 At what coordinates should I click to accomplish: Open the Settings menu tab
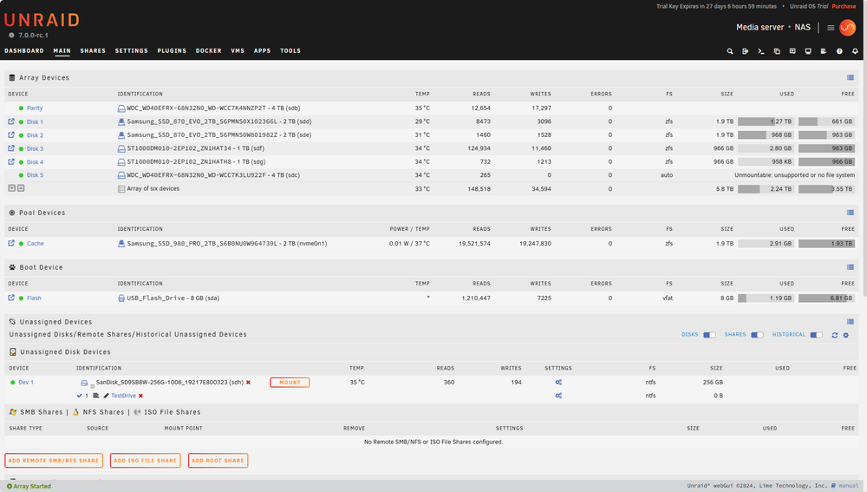(x=132, y=51)
